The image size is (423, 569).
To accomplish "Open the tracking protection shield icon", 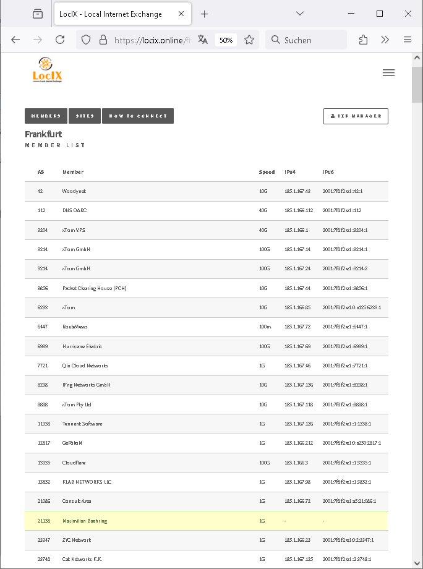I will tap(85, 40).
